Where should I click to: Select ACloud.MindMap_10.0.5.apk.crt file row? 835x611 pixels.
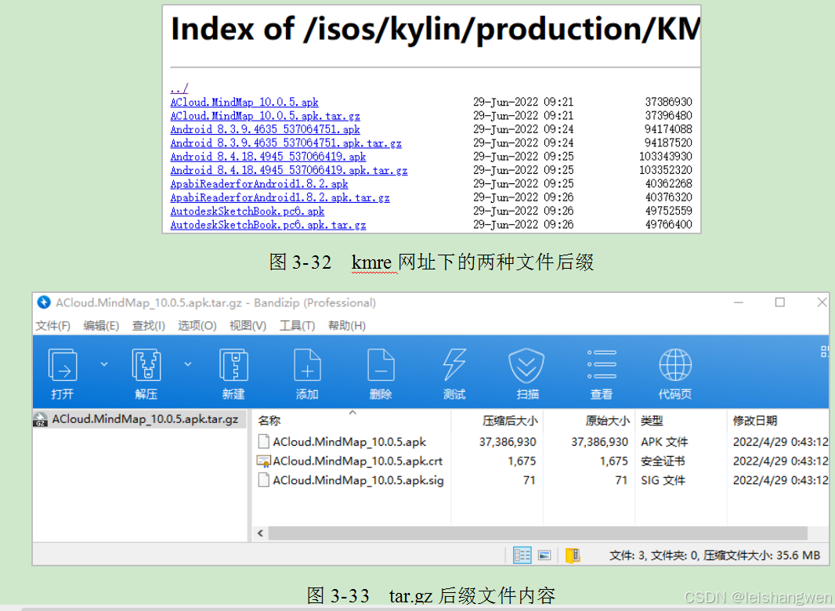click(540, 461)
